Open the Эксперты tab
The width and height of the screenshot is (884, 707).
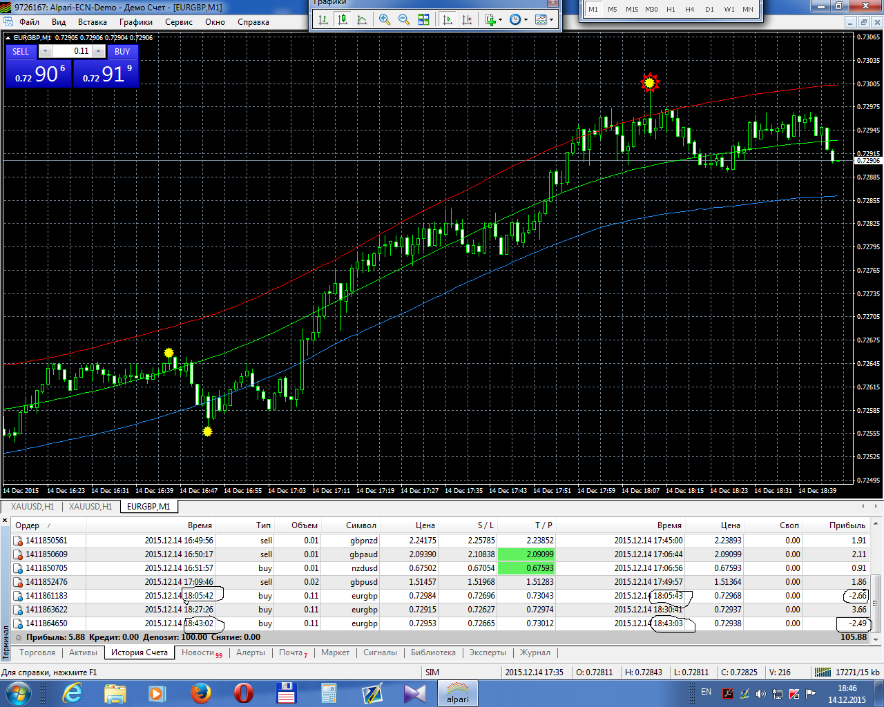(x=488, y=652)
